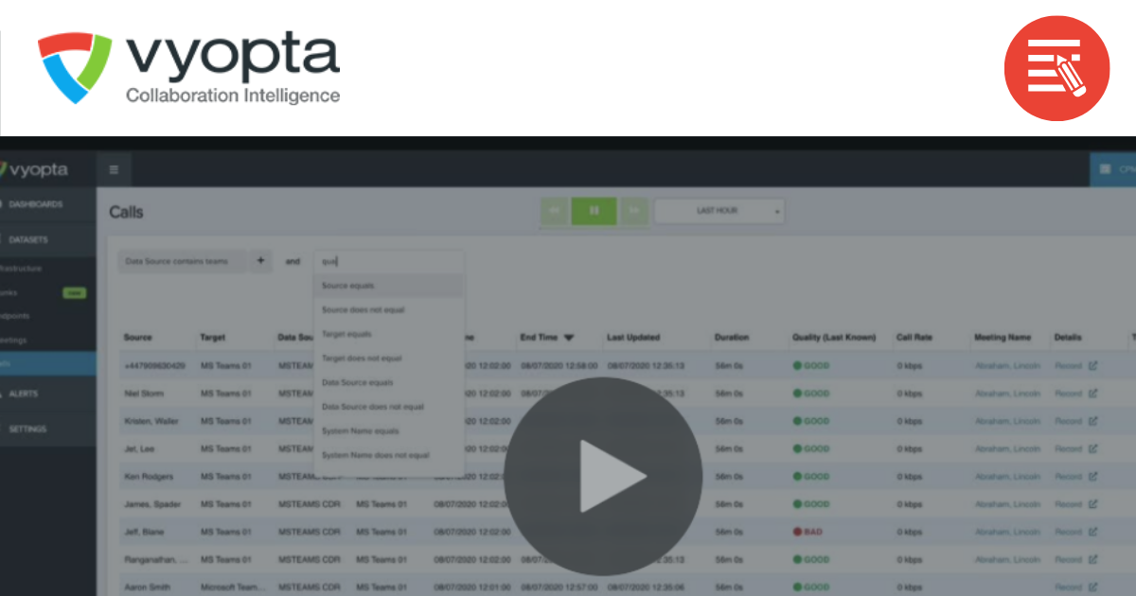Select System Name does not equal option
1136x596 pixels.
tap(389, 455)
